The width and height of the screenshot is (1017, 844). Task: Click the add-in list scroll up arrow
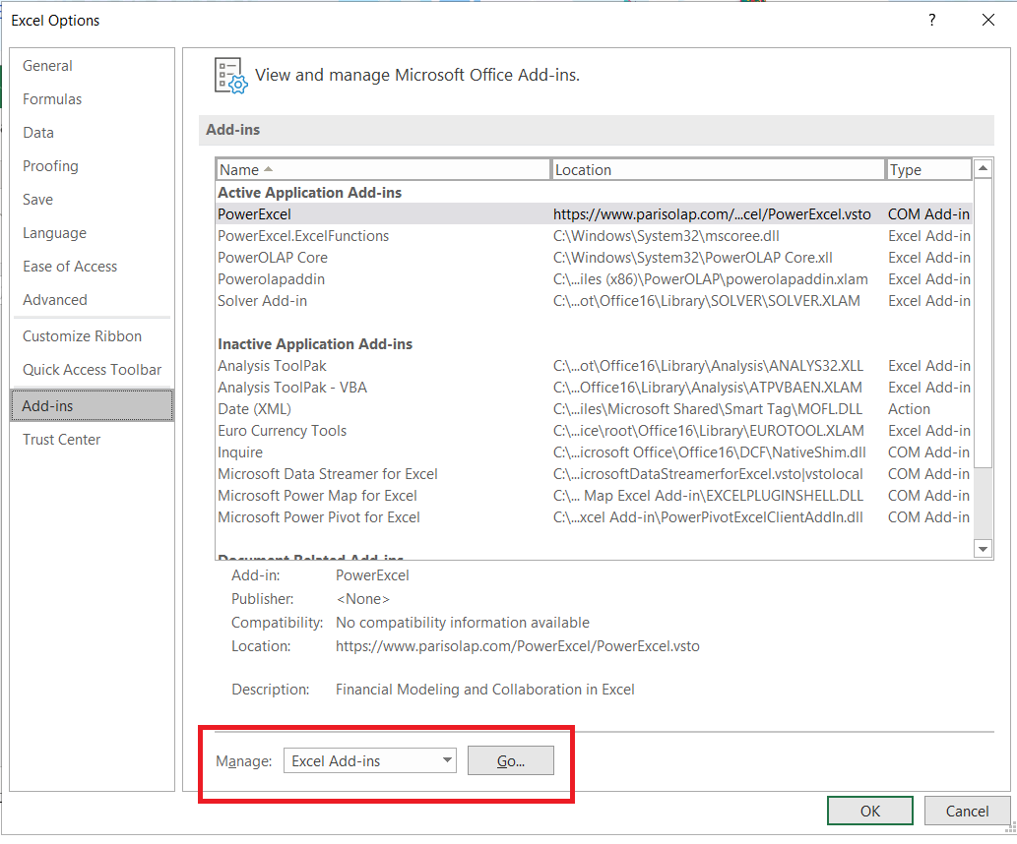point(984,168)
